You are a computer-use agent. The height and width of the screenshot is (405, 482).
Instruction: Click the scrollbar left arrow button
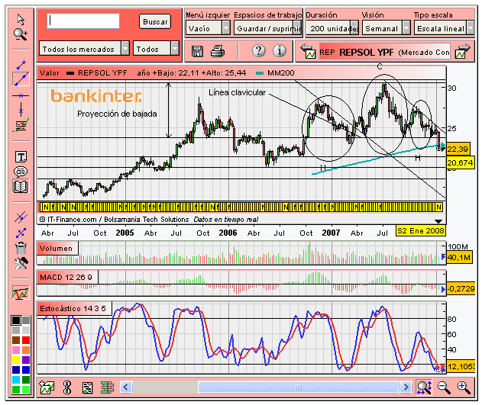coord(125,387)
